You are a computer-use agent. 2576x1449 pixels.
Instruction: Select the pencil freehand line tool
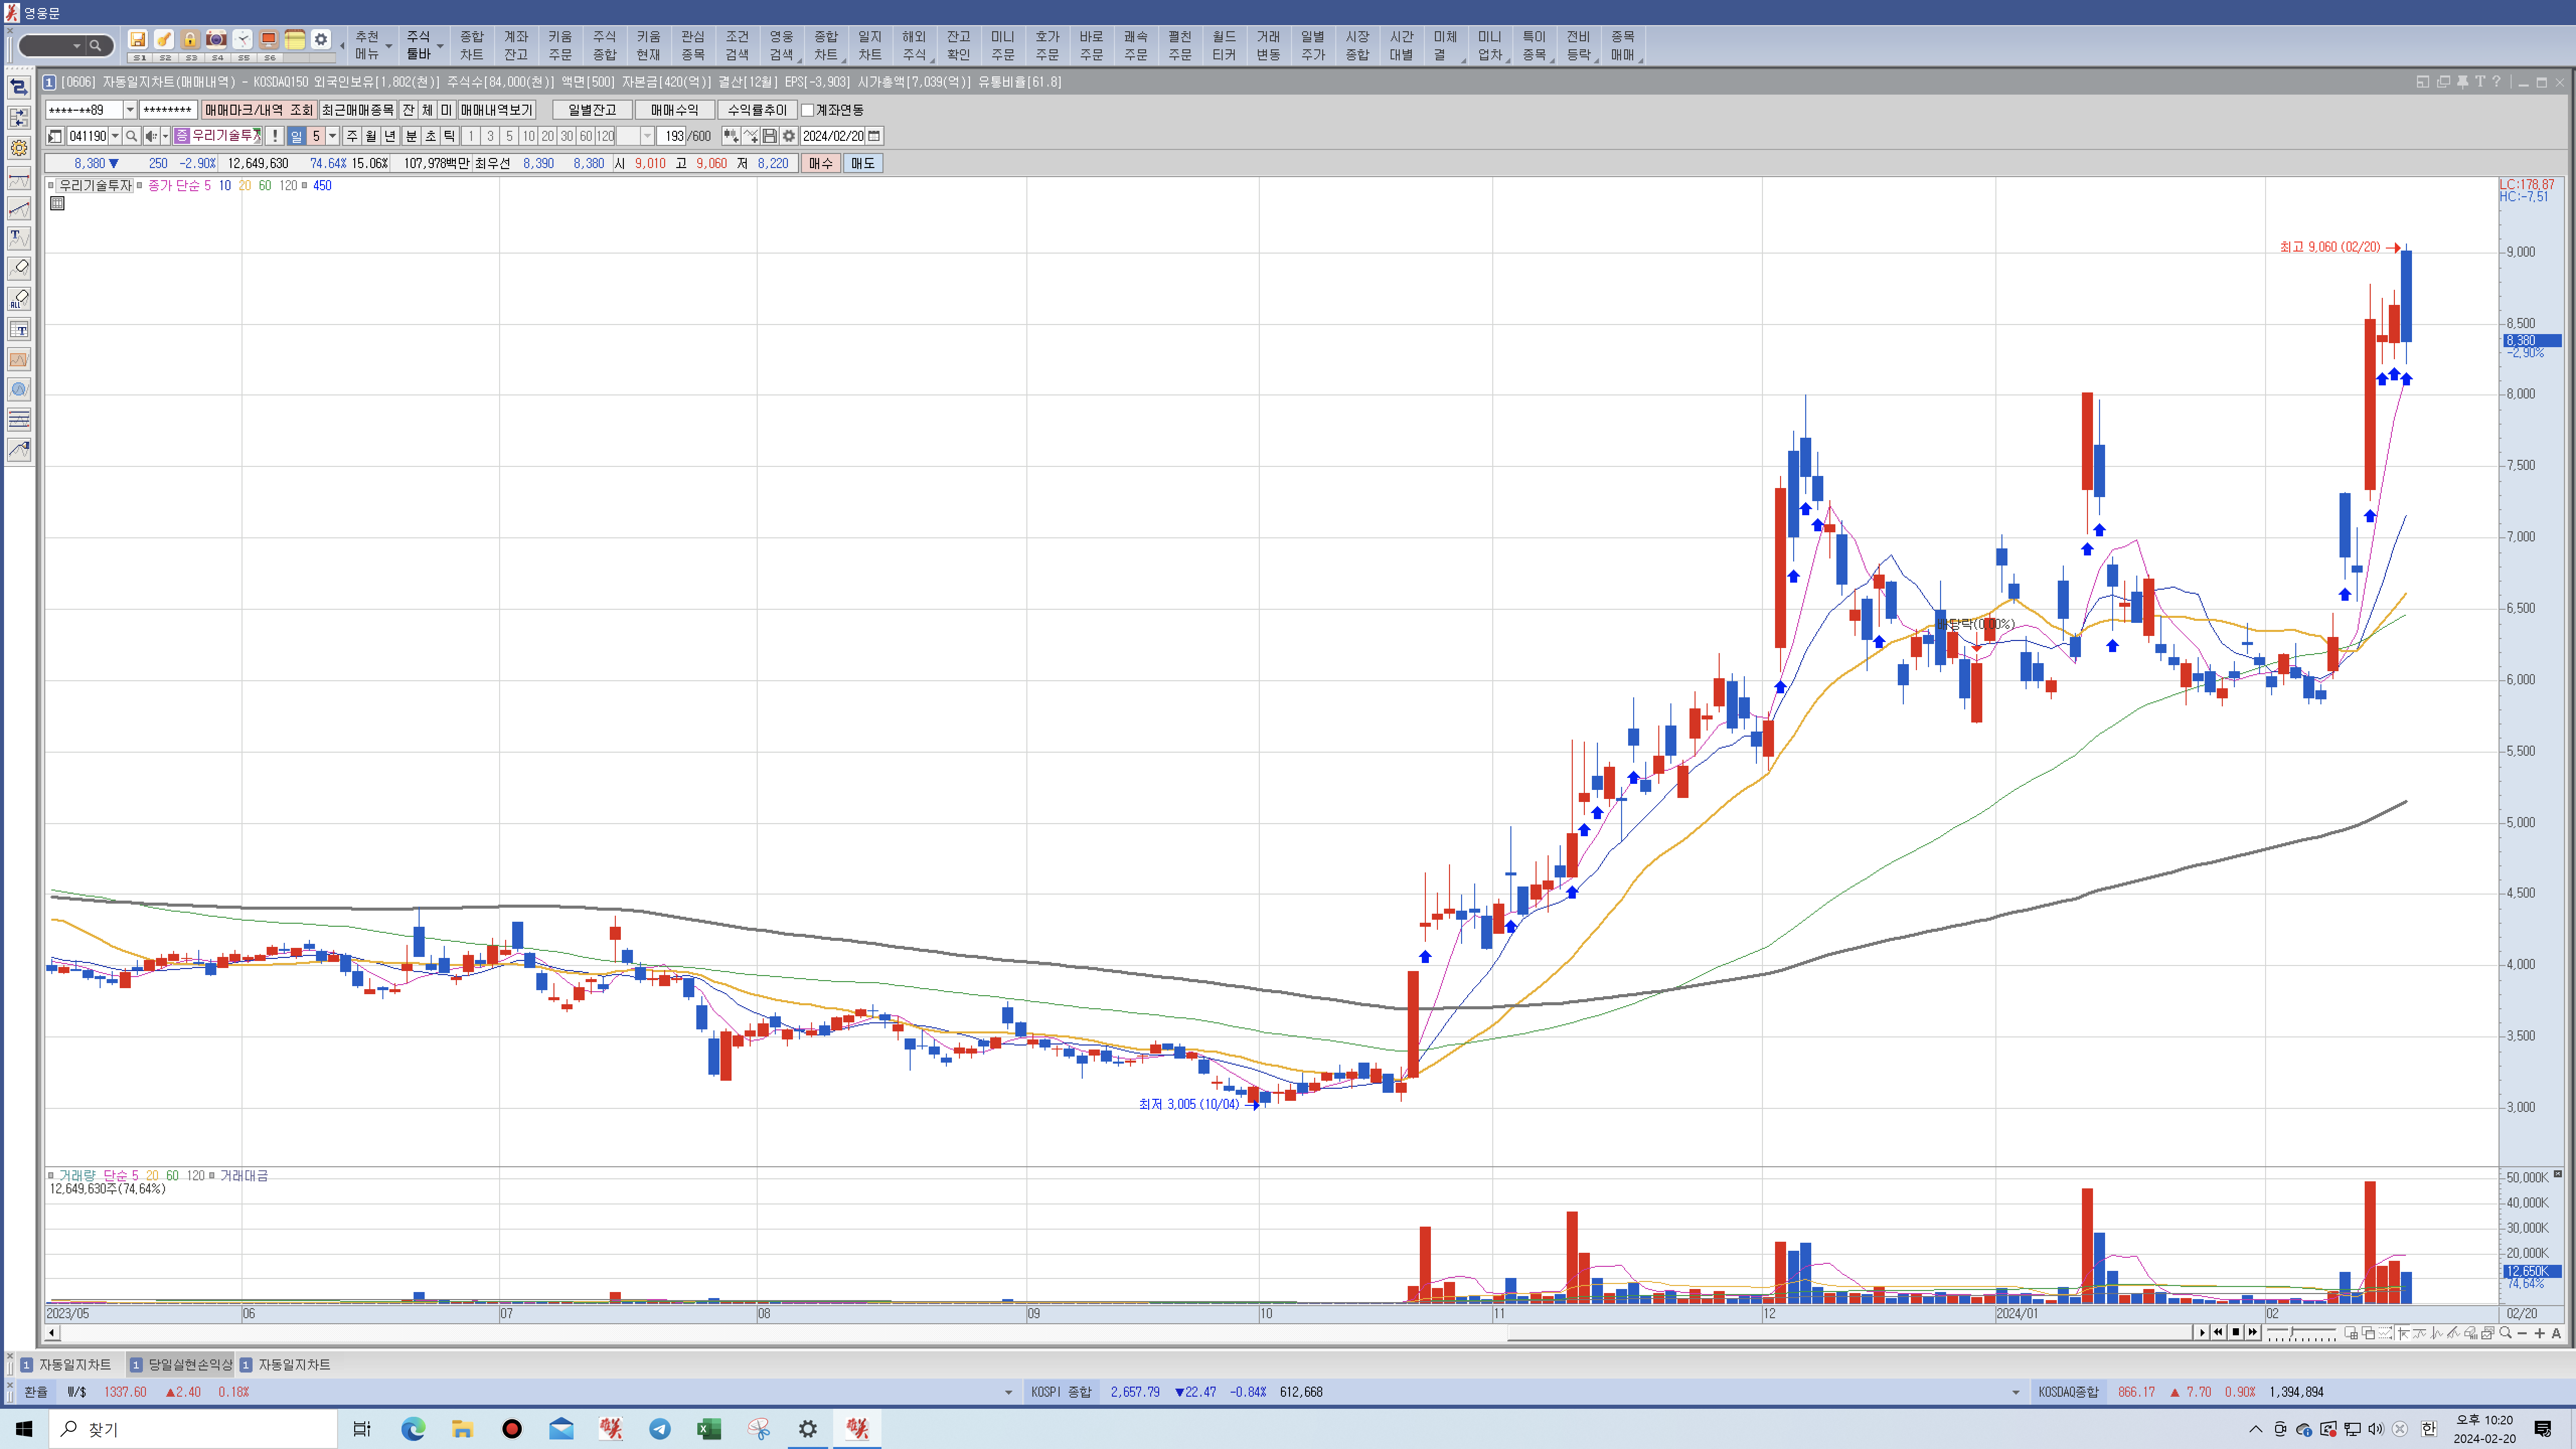point(19,450)
